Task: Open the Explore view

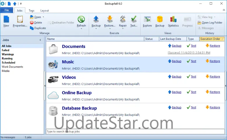Action: pos(147,22)
